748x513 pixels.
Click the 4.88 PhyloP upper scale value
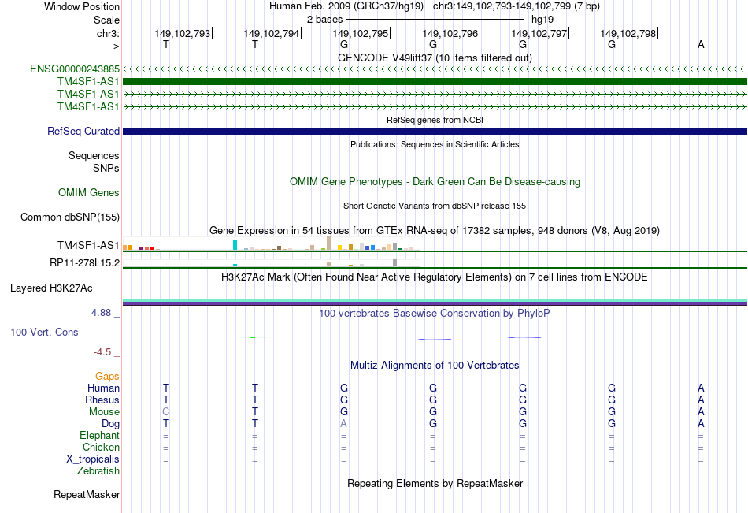(x=101, y=313)
